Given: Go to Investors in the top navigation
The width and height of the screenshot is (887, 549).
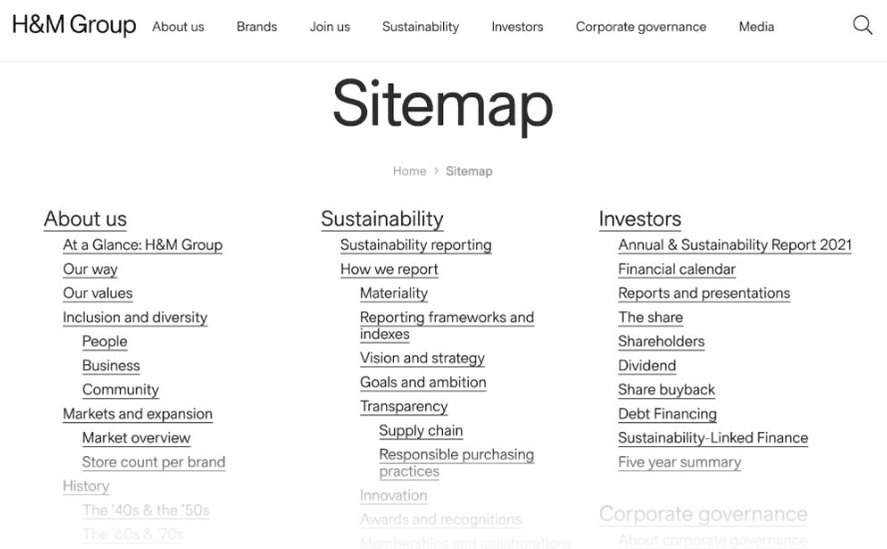Looking at the screenshot, I should click(517, 27).
